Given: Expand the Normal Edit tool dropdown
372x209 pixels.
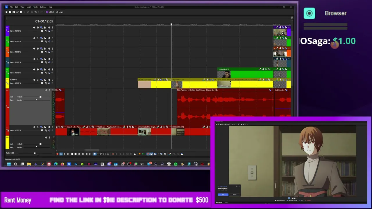Looking at the screenshot, I should click(98, 154).
